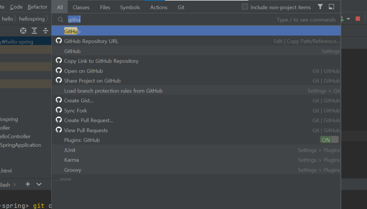Select SpringApplication file in project tree
Image resolution: width=367 pixels, height=209 pixels.
(x=21, y=145)
